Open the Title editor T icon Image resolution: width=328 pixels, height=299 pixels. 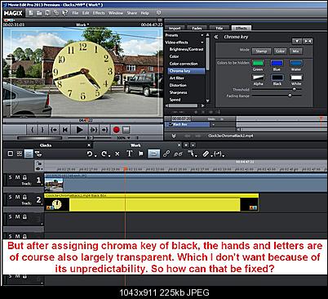[129, 154]
